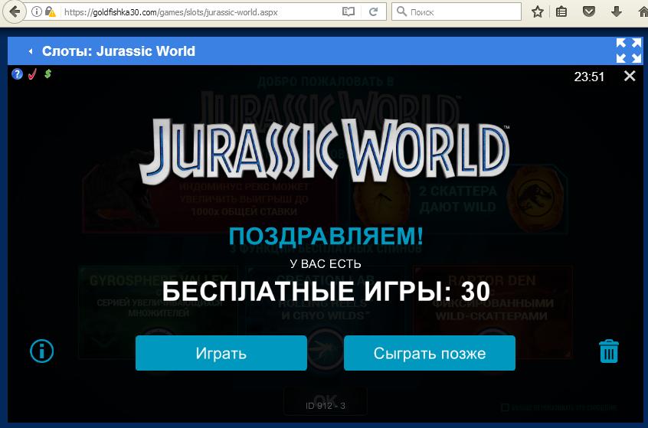The image size is (648, 428).
Task: Go to browser home page icon
Action: [x=643, y=11]
